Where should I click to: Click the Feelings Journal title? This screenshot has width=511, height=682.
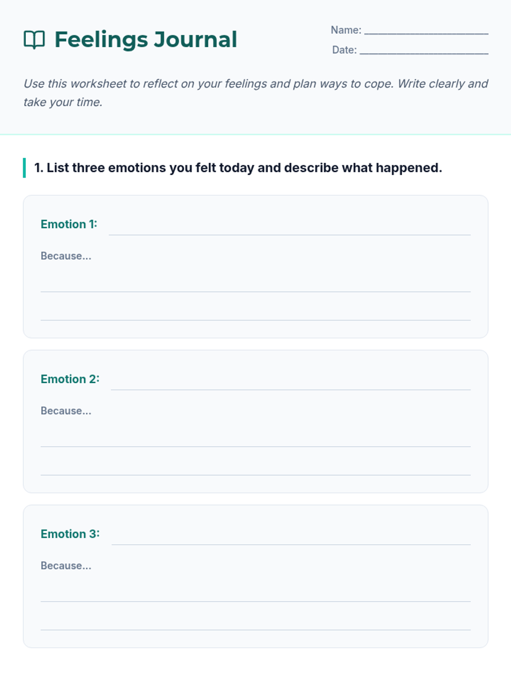146,40
